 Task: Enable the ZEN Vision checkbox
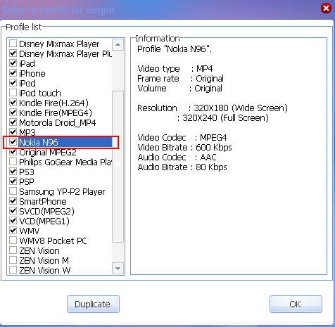[x=13, y=250]
